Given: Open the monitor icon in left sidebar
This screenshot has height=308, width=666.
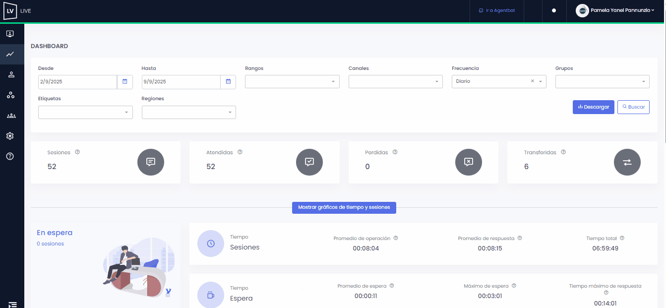Looking at the screenshot, I should pos(10,34).
